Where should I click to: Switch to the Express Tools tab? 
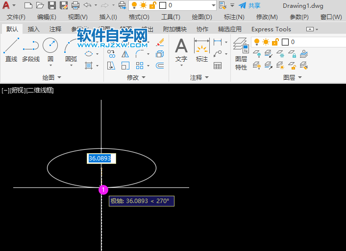[x=271, y=29]
